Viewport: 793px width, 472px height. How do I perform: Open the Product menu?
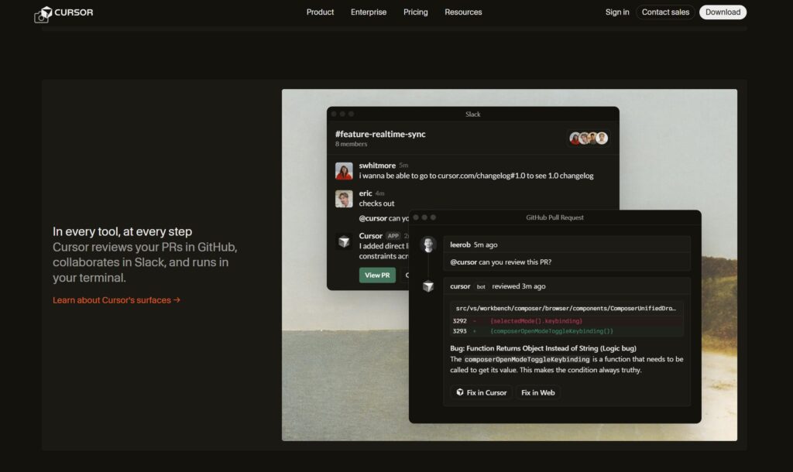[320, 12]
